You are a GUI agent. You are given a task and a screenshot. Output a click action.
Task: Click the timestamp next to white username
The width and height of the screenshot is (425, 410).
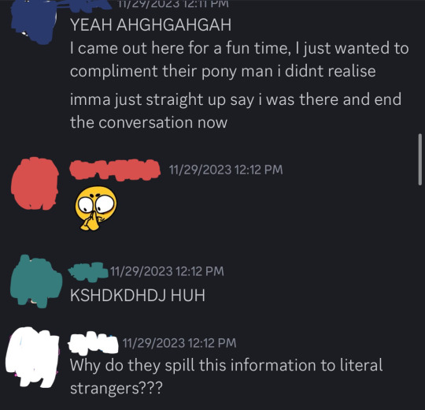[x=179, y=343]
